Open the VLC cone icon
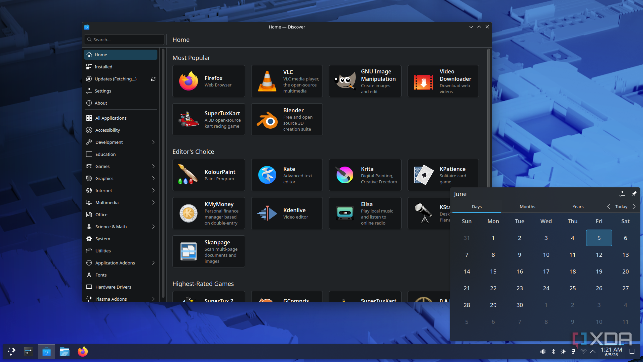 (x=267, y=81)
